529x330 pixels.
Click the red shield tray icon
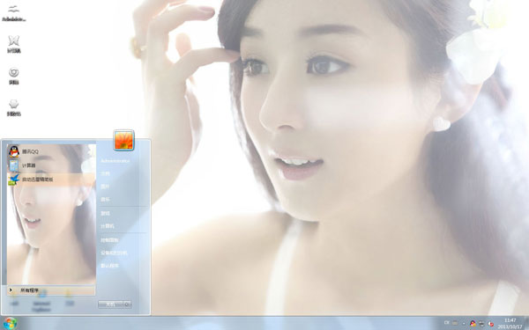(x=491, y=324)
